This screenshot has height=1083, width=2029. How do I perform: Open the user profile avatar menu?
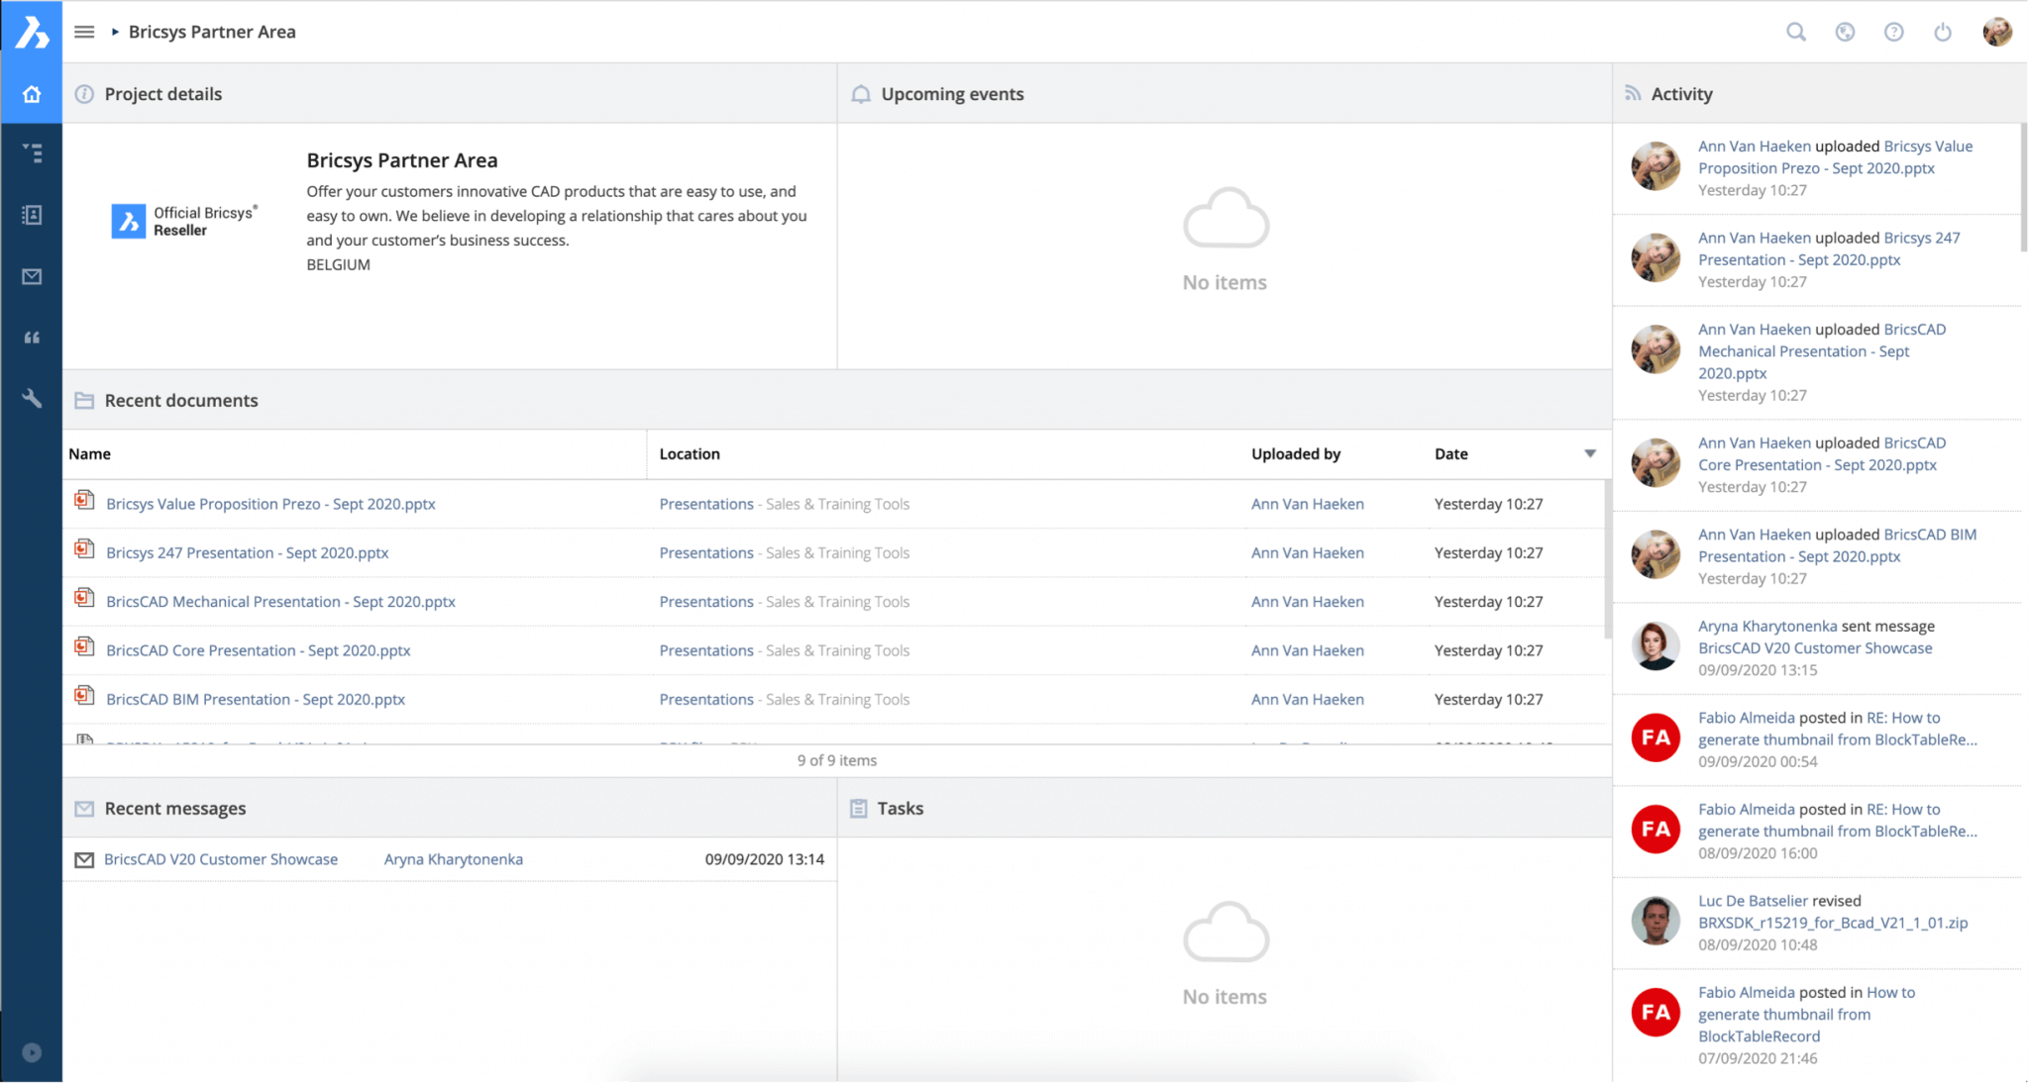point(1996,32)
